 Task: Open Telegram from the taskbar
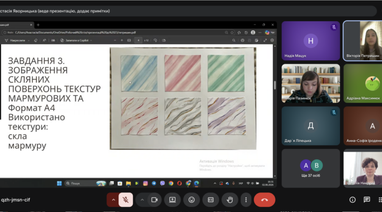[154, 183]
